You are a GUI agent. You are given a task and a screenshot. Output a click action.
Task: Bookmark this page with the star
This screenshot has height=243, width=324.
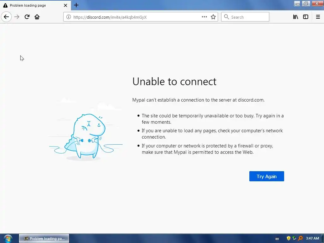[213, 17]
